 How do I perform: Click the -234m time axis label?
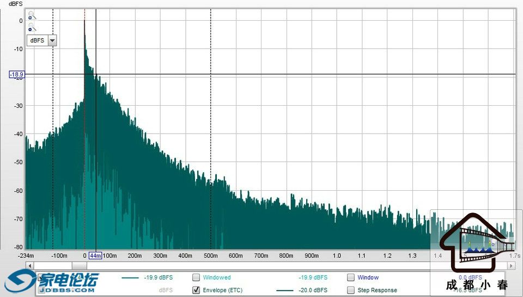26,256
